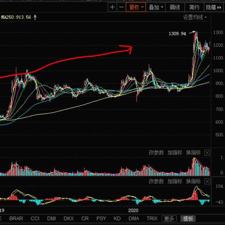Screen dimensions: 225x225
Task: Close the volume indicator panel
Action: (207, 153)
